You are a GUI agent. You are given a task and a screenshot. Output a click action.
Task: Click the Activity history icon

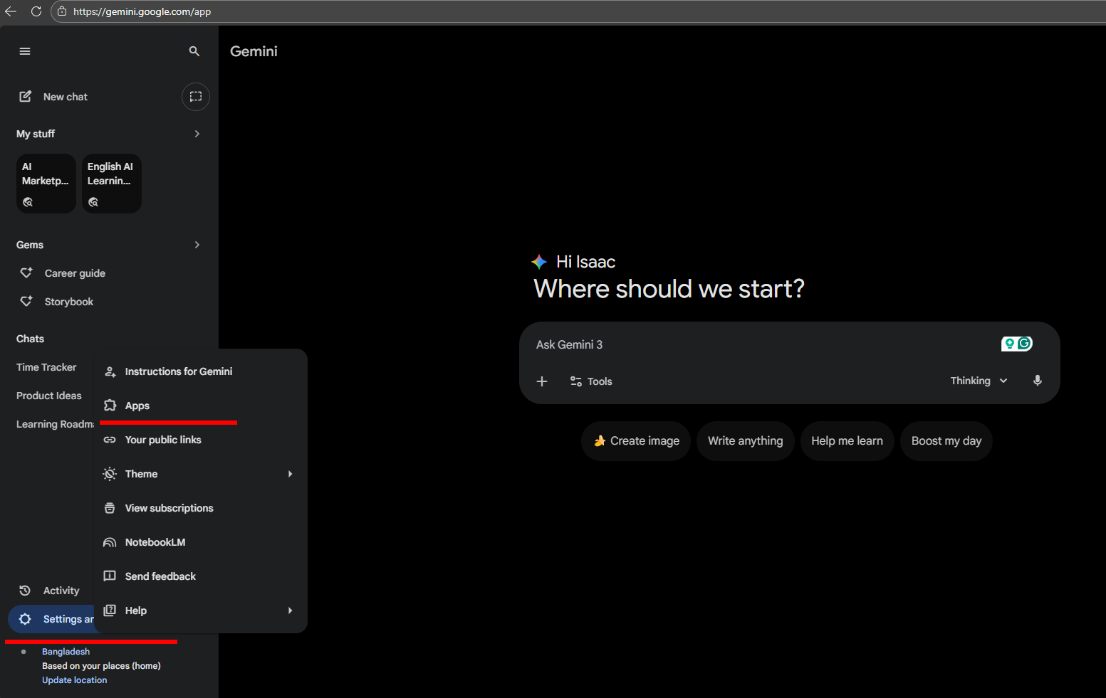[x=25, y=591]
